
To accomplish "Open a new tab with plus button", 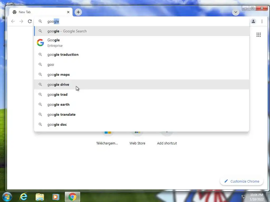I will (x=78, y=12).
